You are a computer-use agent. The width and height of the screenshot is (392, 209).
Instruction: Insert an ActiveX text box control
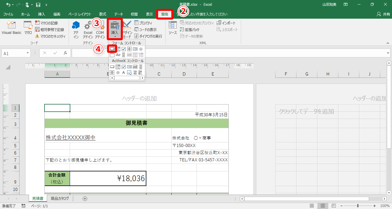click(135, 67)
